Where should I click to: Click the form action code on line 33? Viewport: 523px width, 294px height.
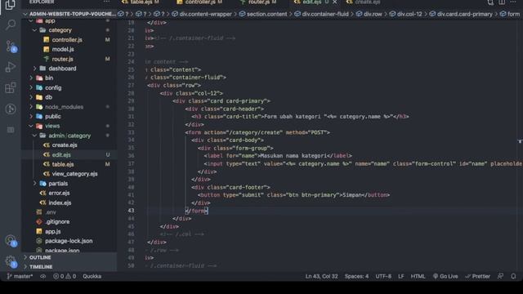pyautogui.click(x=257, y=132)
